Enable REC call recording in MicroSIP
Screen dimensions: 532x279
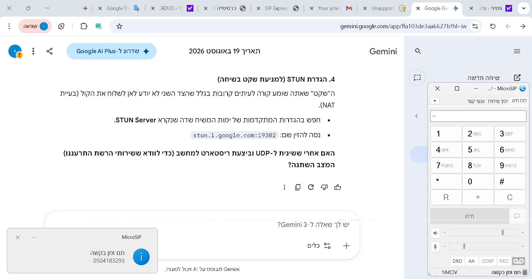pyautogui.click(x=504, y=261)
